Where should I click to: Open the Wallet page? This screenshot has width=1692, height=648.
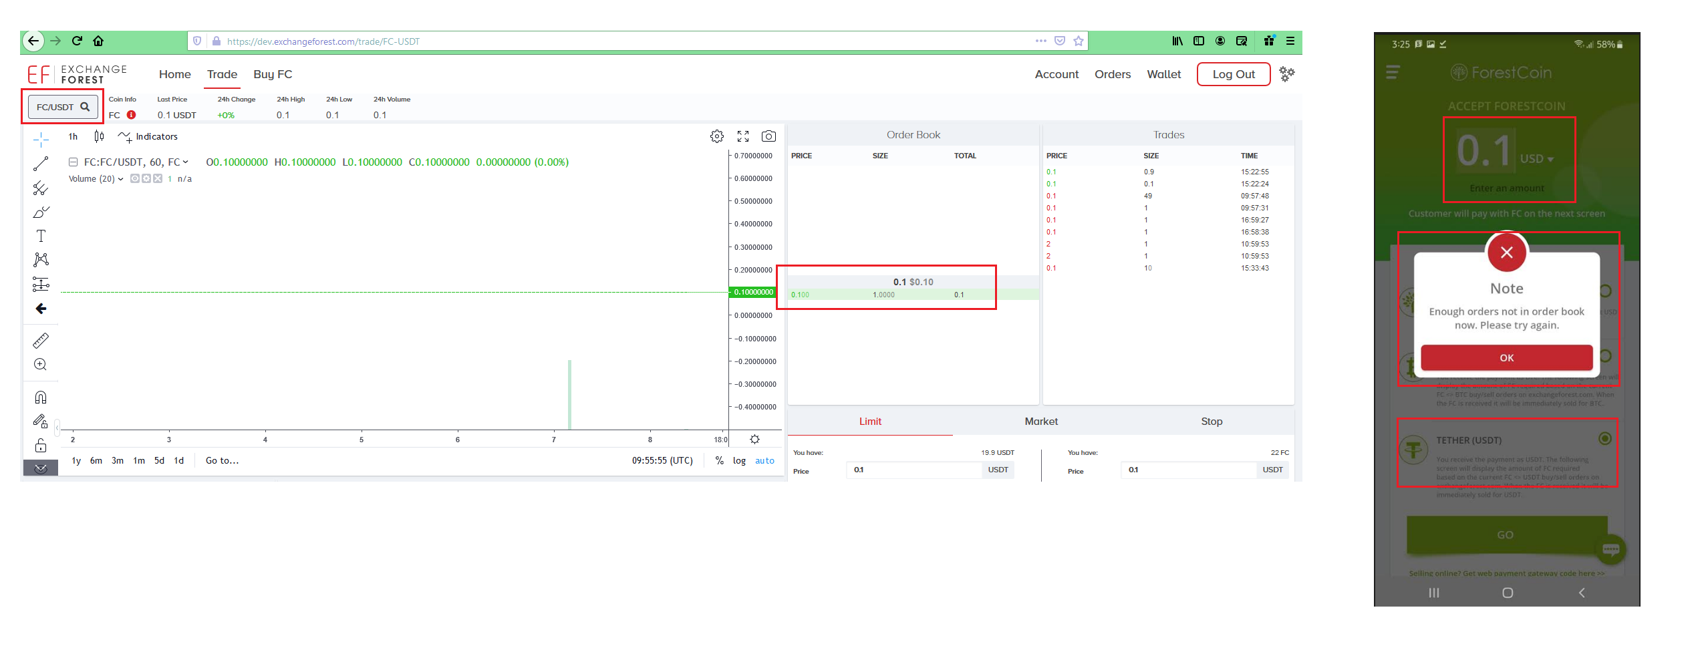(x=1164, y=74)
